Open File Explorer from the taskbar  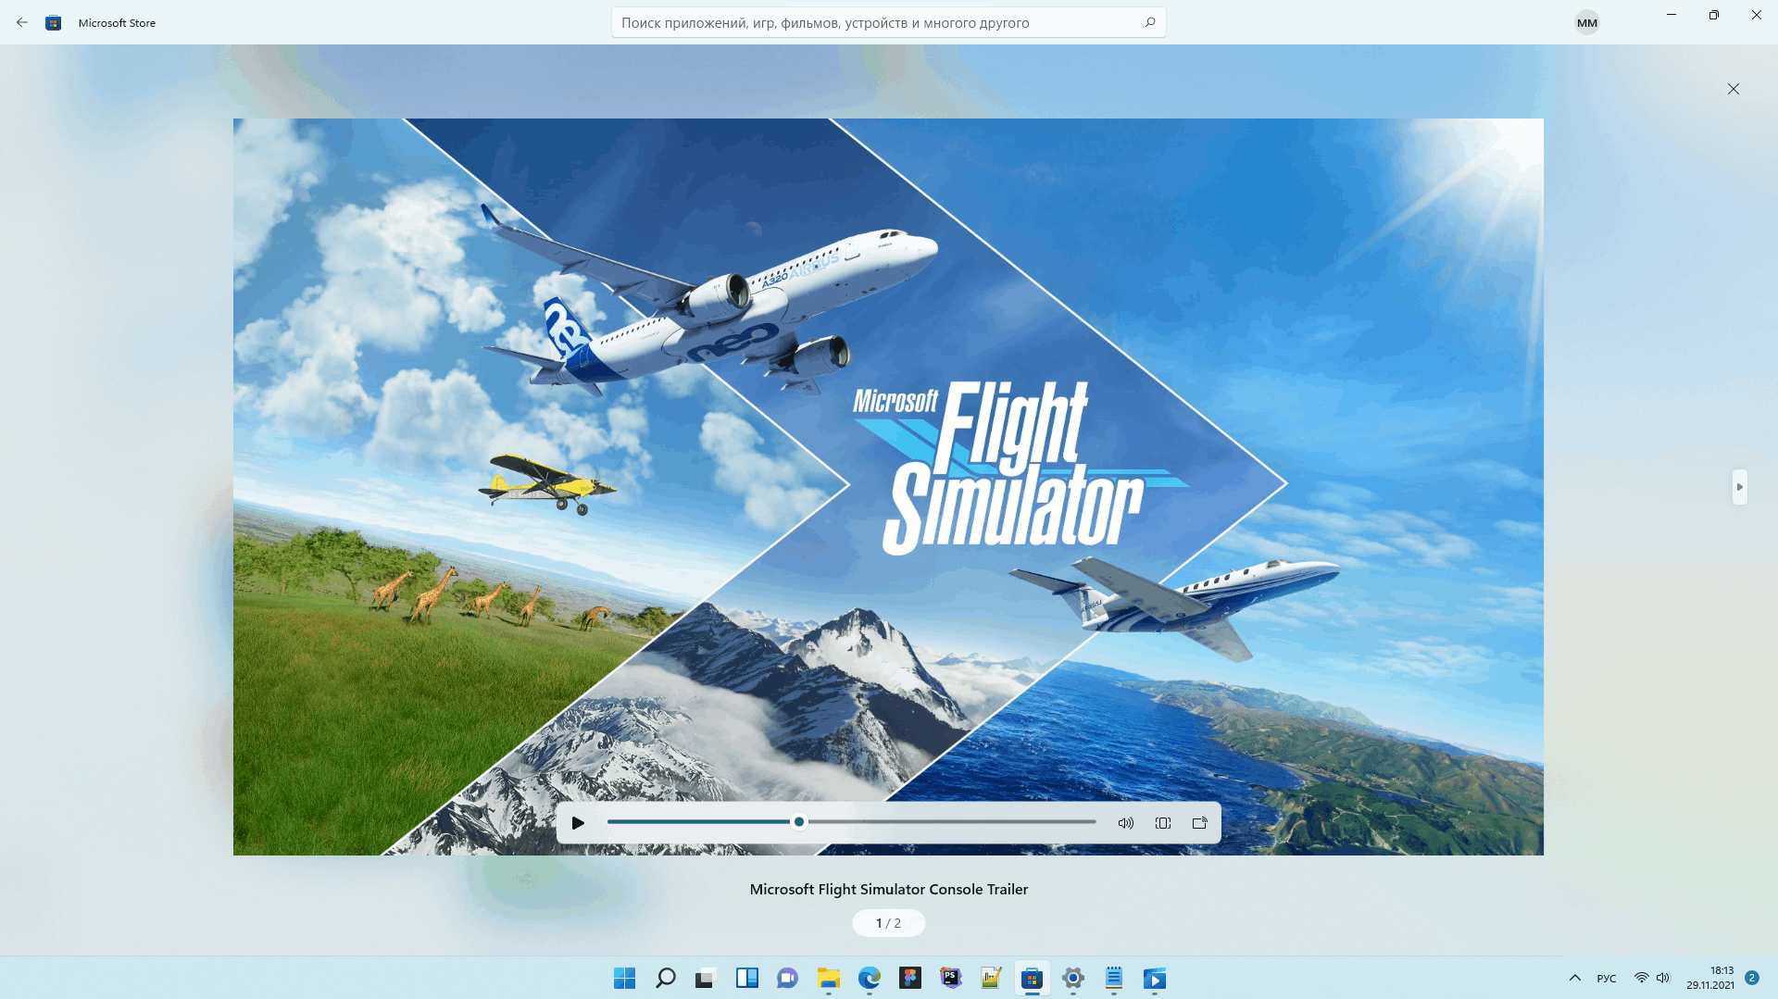click(x=828, y=978)
